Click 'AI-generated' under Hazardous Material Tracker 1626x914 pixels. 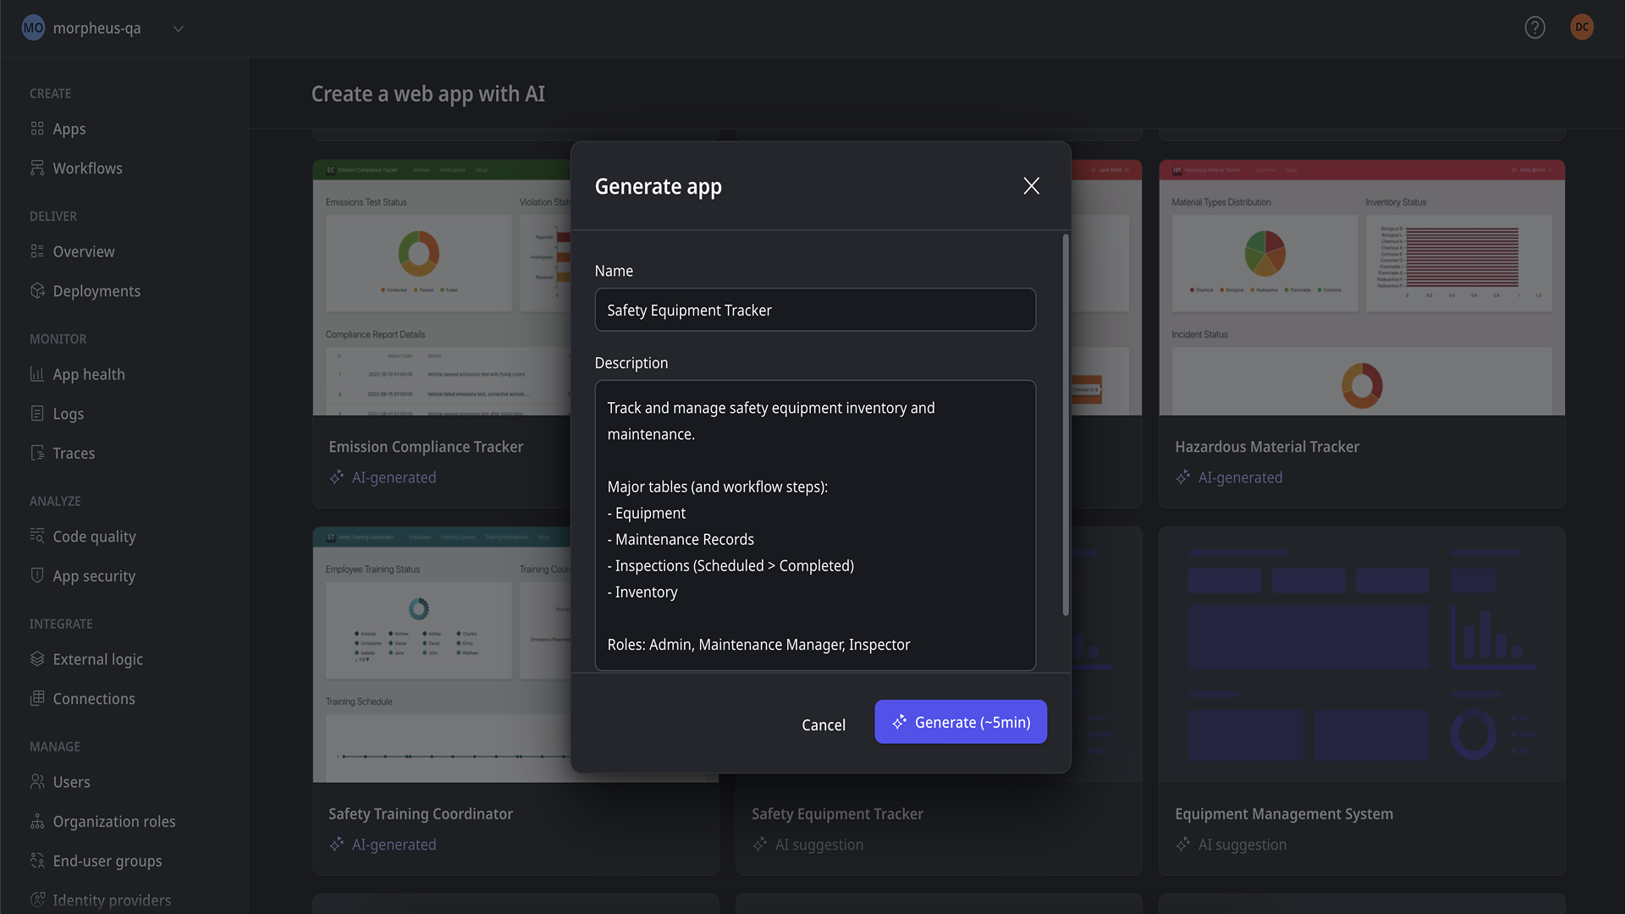(1240, 477)
